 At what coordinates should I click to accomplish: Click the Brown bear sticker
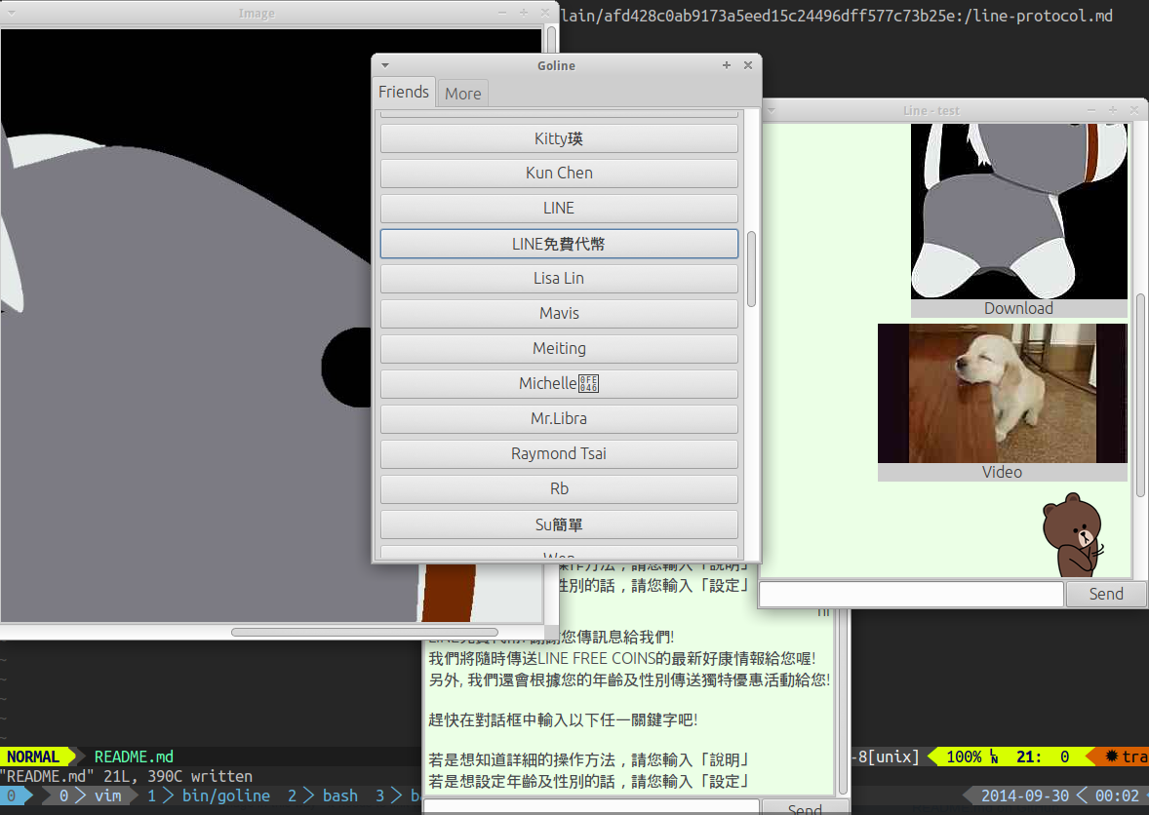point(1073,534)
